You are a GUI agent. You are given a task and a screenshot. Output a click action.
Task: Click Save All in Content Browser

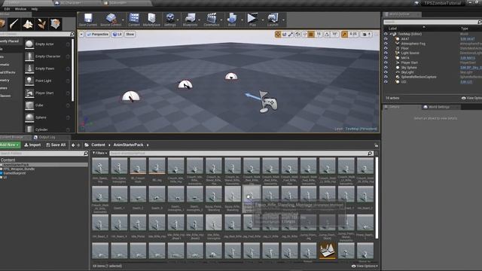(56, 145)
